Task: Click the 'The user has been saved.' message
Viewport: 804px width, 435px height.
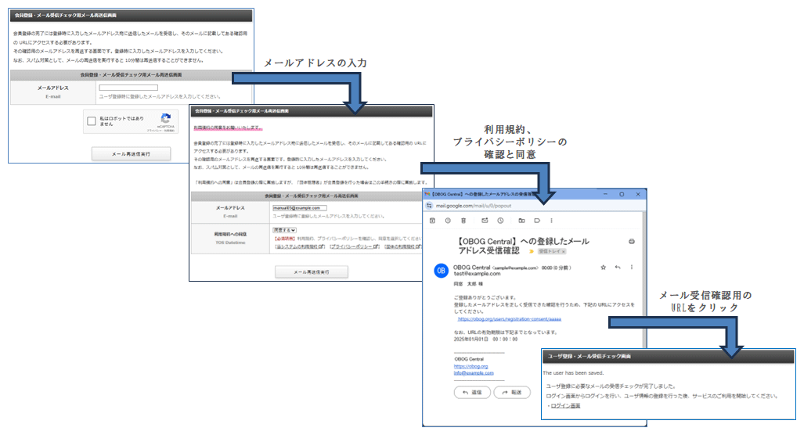Action: [x=573, y=373]
